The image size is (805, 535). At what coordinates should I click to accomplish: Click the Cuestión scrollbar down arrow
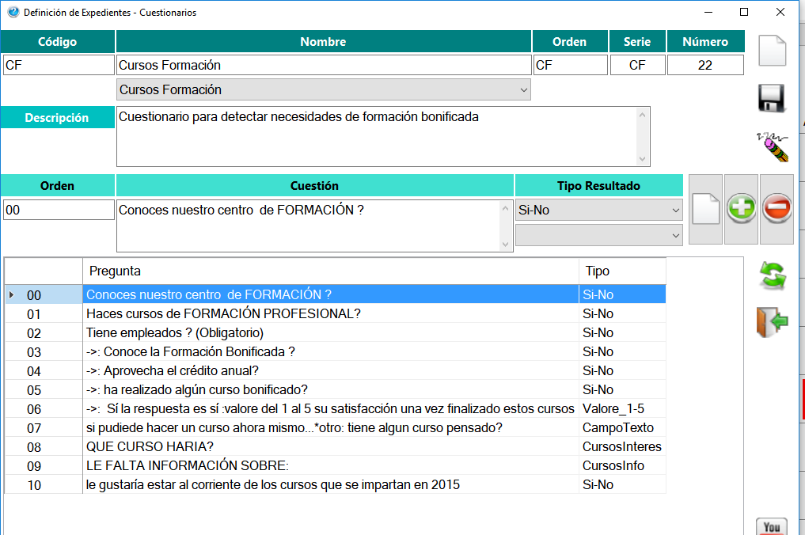point(505,245)
